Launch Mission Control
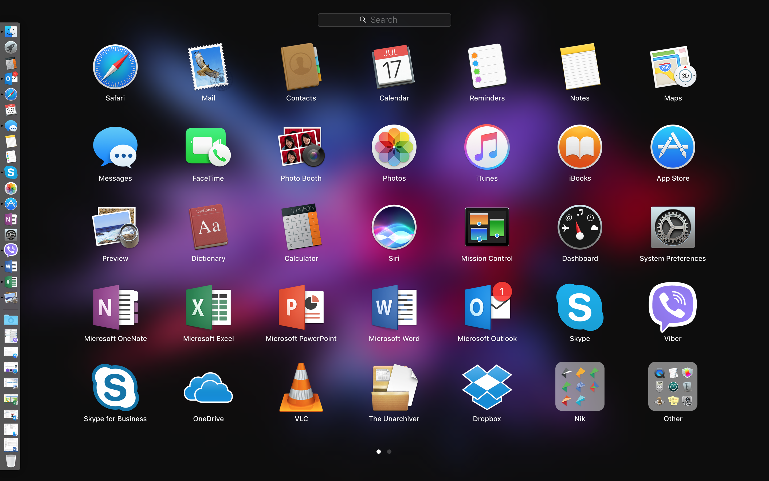This screenshot has height=481, width=769. pos(487,227)
